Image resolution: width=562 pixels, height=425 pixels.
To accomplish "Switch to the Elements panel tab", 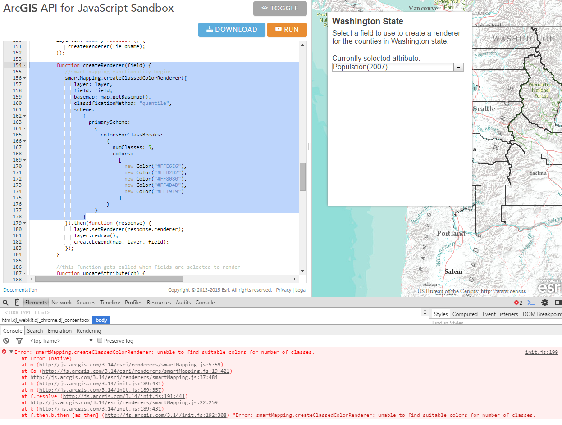I will (x=36, y=303).
